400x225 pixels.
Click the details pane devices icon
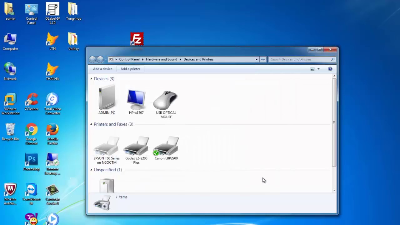[x=102, y=202]
